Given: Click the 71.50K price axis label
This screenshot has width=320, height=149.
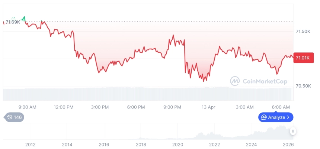Looking at the screenshot, I should [303, 32].
